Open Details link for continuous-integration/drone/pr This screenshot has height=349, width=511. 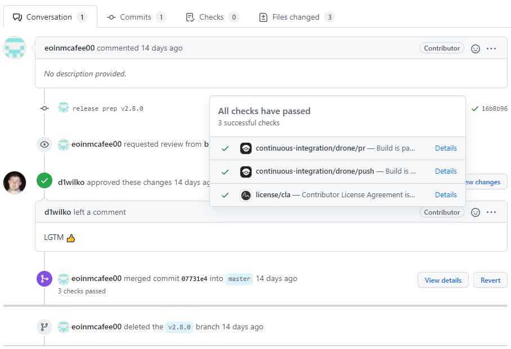coord(446,148)
